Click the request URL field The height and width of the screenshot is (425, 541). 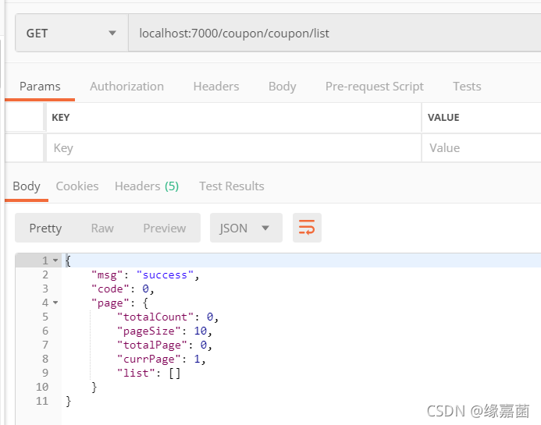pos(335,33)
